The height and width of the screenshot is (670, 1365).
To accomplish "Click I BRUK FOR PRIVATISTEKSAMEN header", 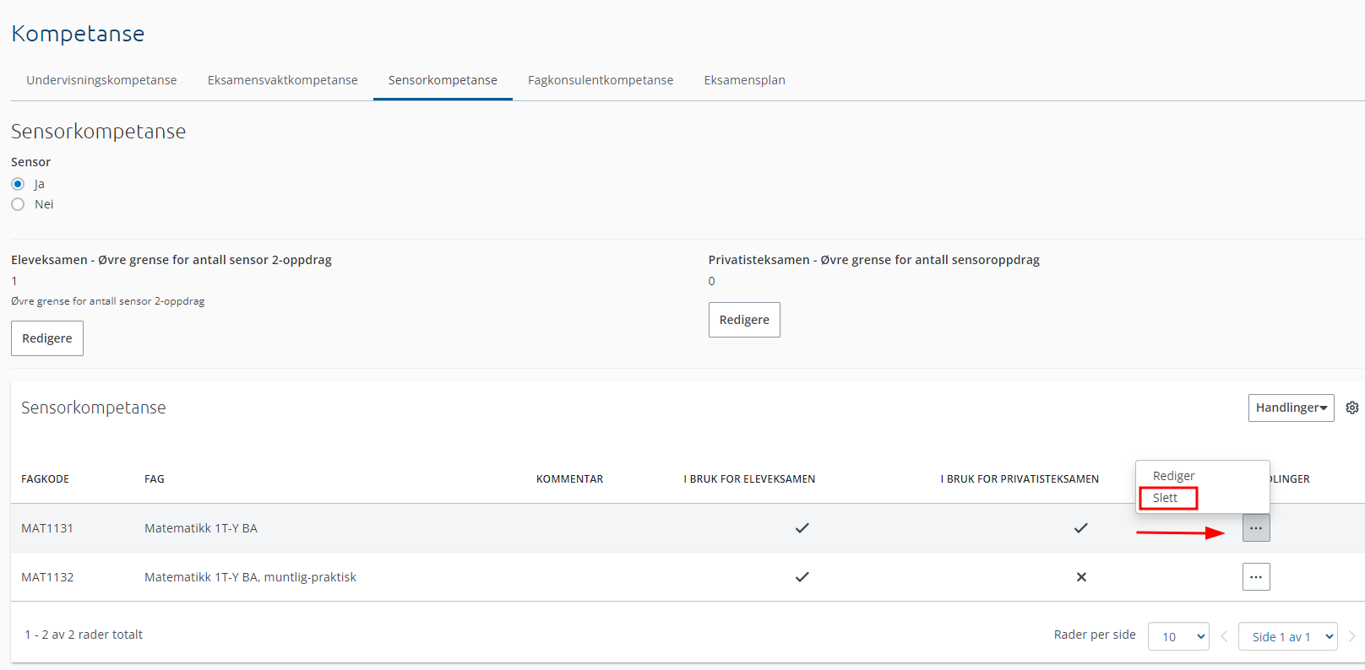I will pyautogui.click(x=1020, y=478).
